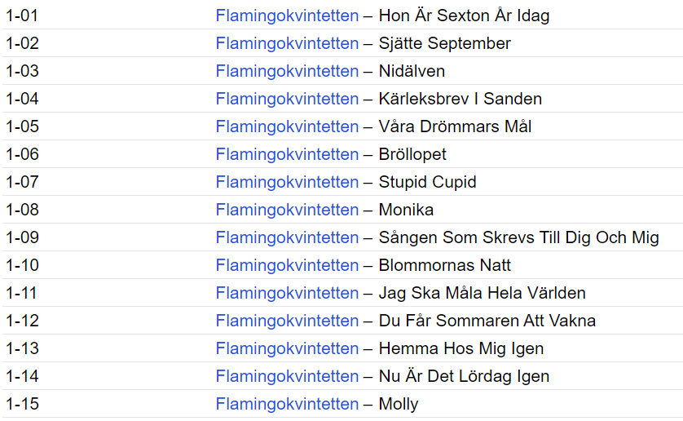Screen dimensions: 683x421
Task: Click the title Sången Som Skrevs Till Dig Och Mig
Action: point(519,237)
